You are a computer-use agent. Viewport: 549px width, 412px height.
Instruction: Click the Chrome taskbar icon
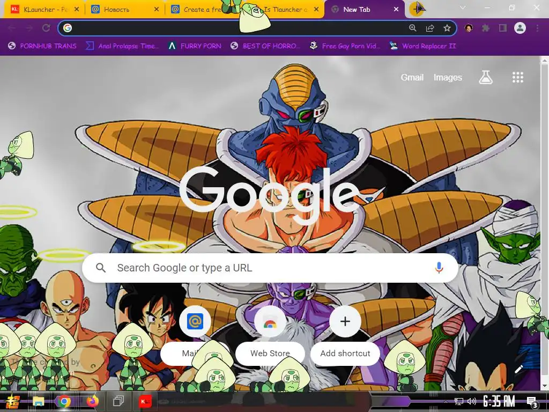[64, 401]
